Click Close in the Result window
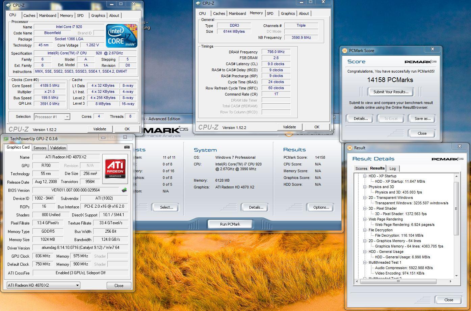The image size is (471, 311). pos(449,300)
